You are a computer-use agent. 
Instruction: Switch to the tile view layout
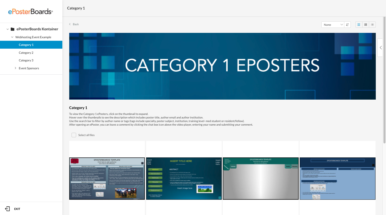(366, 25)
